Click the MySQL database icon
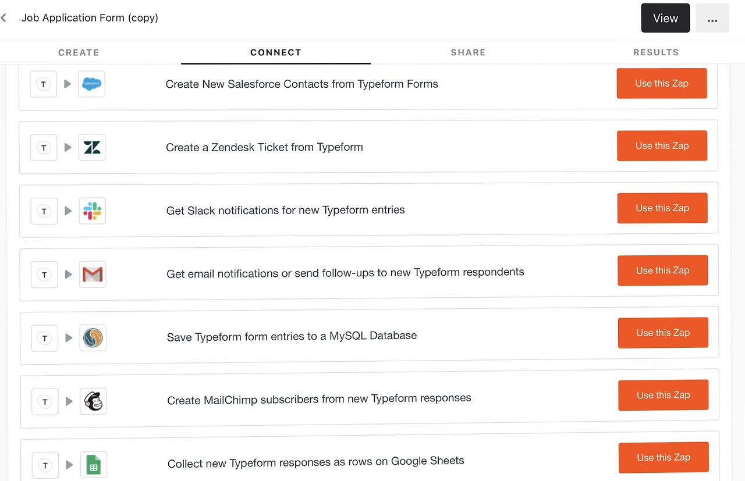Image resolution: width=745 pixels, height=481 pixels. (93, 337)
